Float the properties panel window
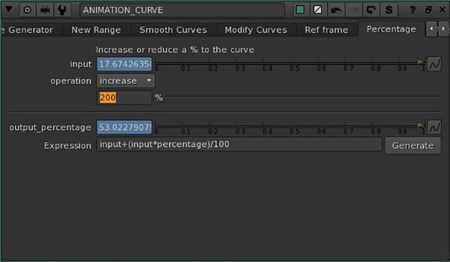450x262 pixels. point(428,10)
